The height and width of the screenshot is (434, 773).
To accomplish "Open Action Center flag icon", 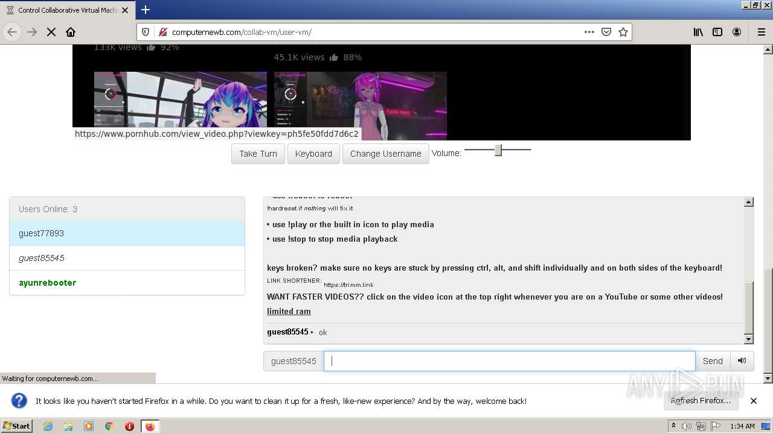I will point(714,426).
